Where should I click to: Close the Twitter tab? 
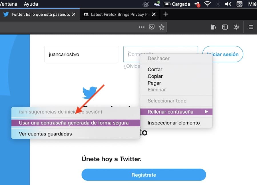pos(74,14)
